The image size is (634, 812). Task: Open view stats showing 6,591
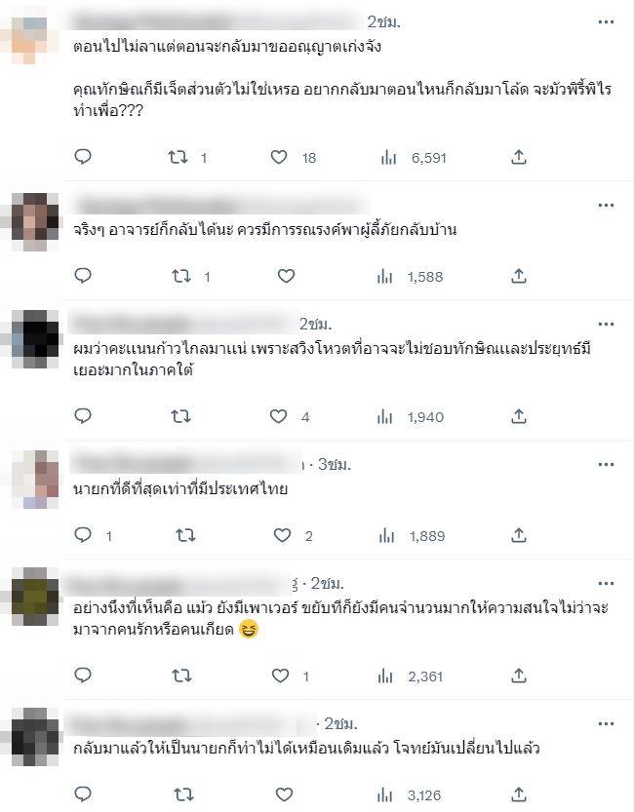pyautogui.click(x=414, y=158)
